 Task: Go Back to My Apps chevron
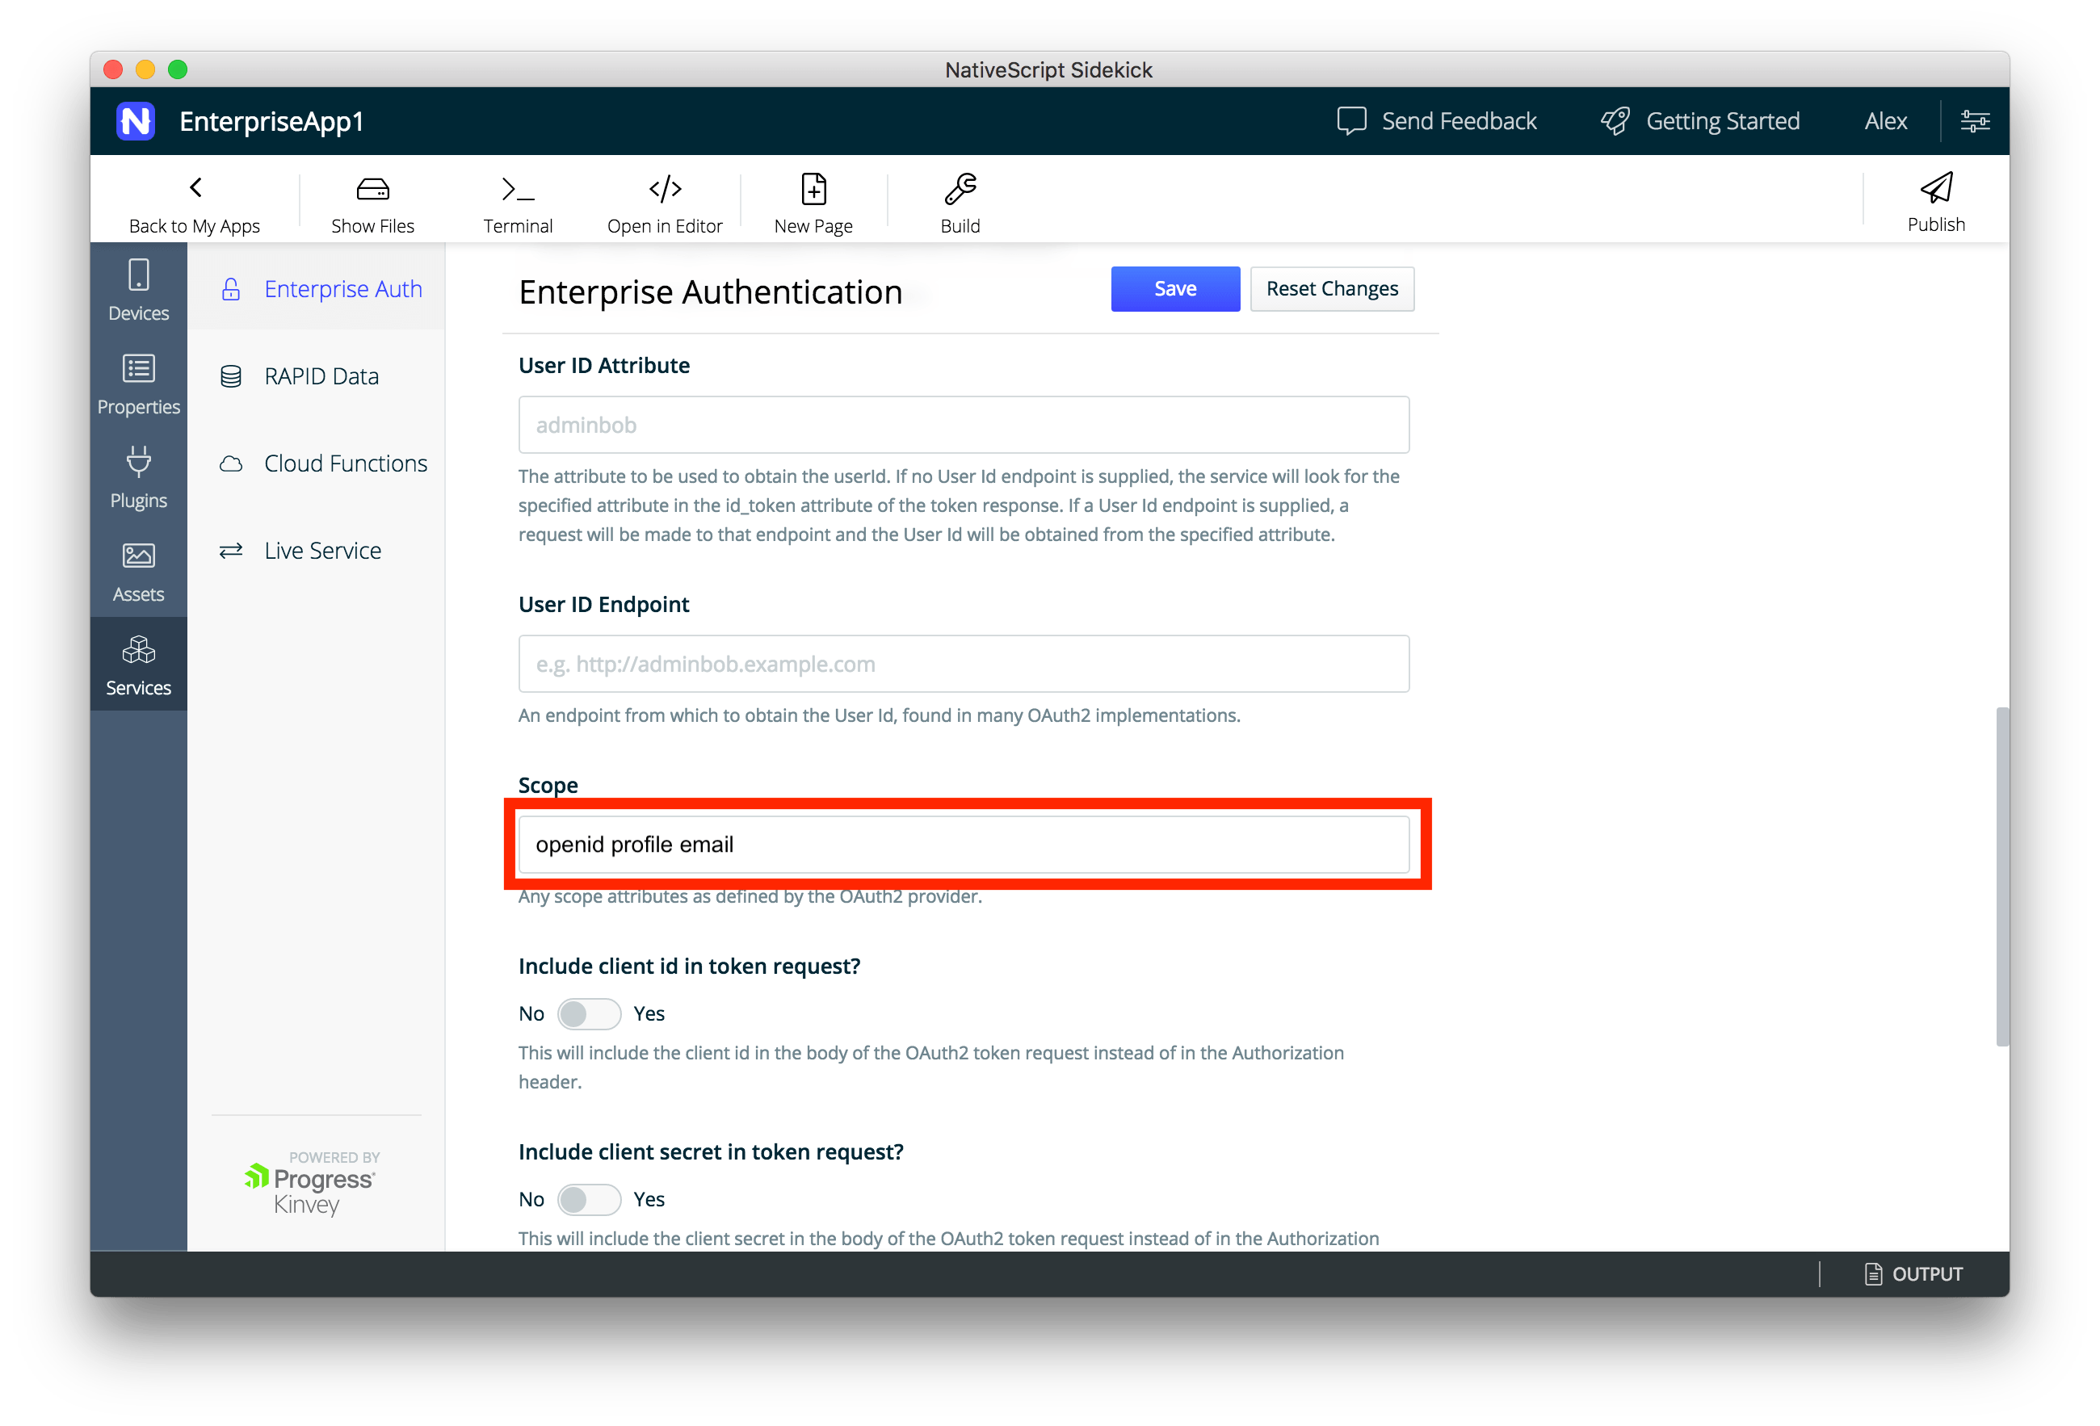click(x=195, y=188)
